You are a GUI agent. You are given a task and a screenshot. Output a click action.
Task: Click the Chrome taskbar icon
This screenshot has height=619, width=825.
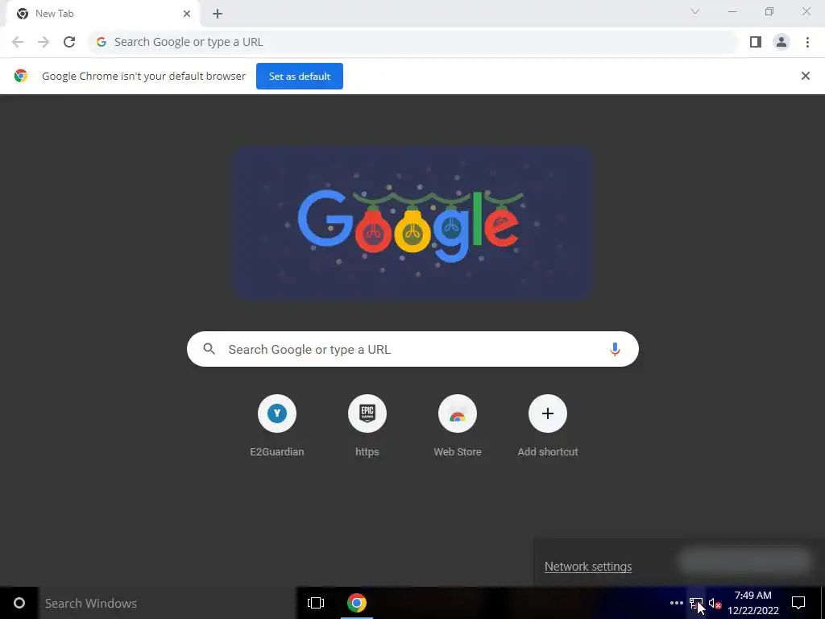click(357, 603)
